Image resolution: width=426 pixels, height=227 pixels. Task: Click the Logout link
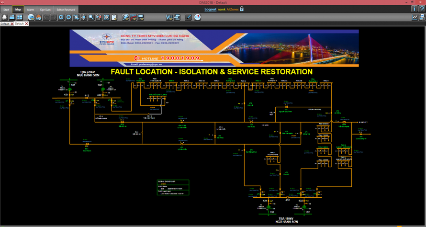(210, 9)
